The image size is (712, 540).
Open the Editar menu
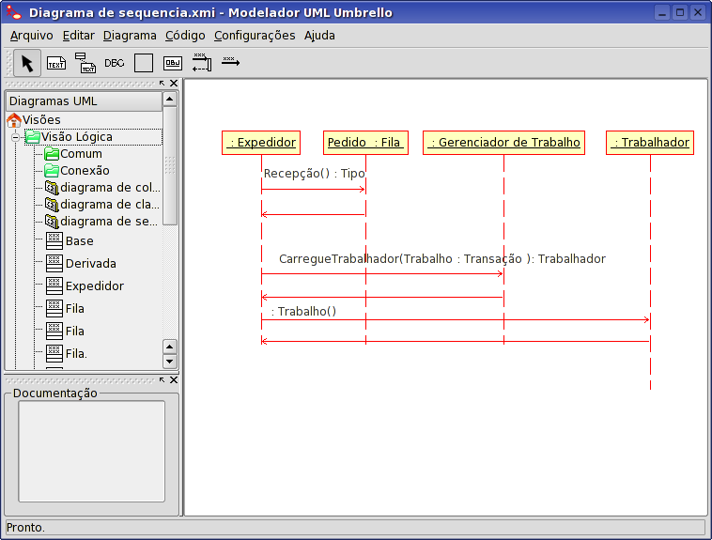79,36
